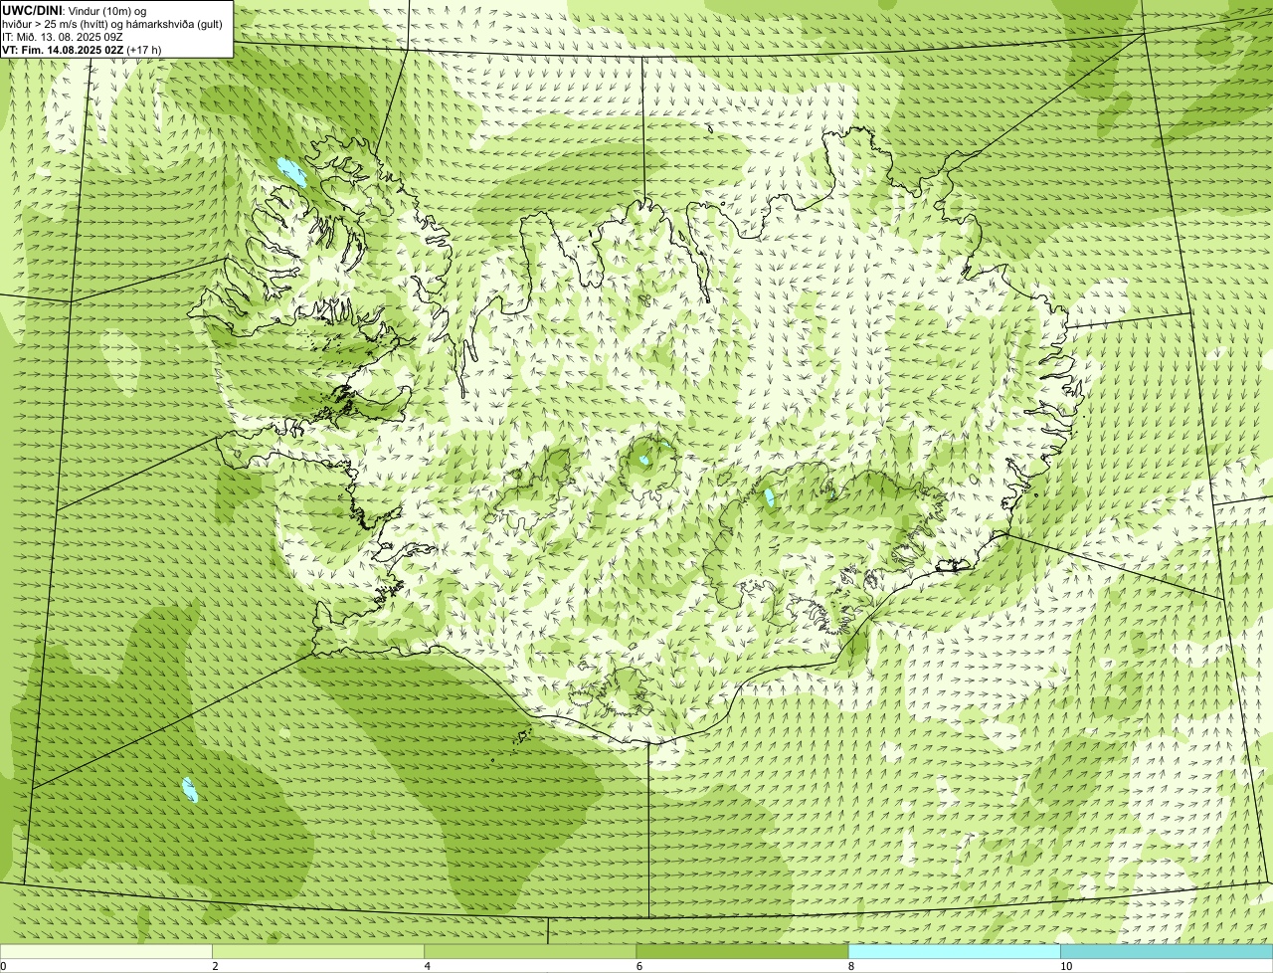Click the init time "IT: Mið. 13. 08. 2025 09Z"

point(63,37)
